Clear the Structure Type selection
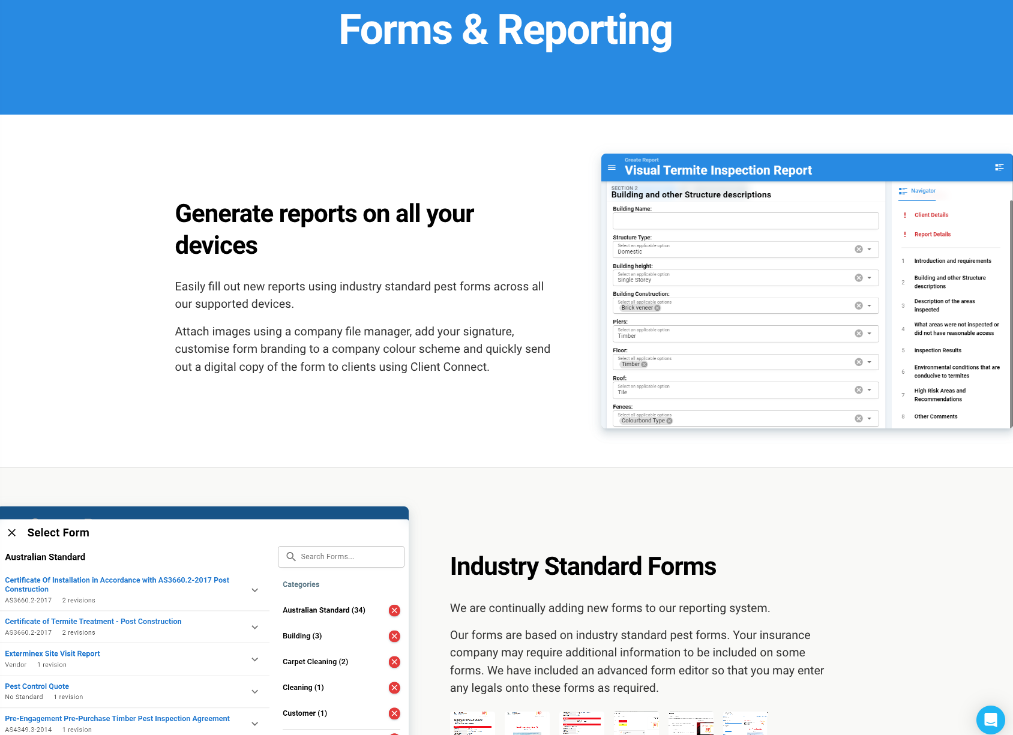 pos(859,250)
